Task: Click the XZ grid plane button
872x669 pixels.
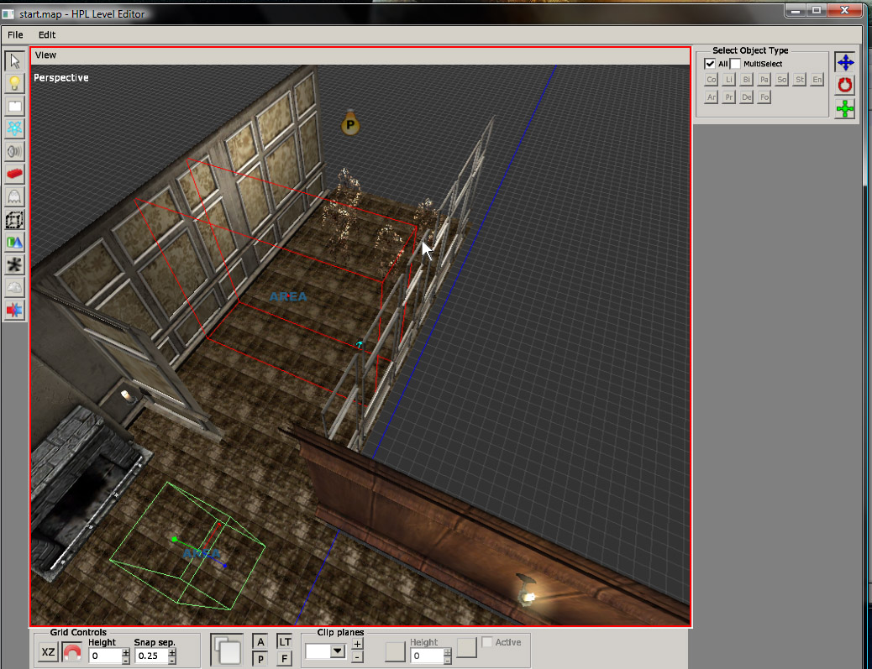Action: [x=49, y=652]
